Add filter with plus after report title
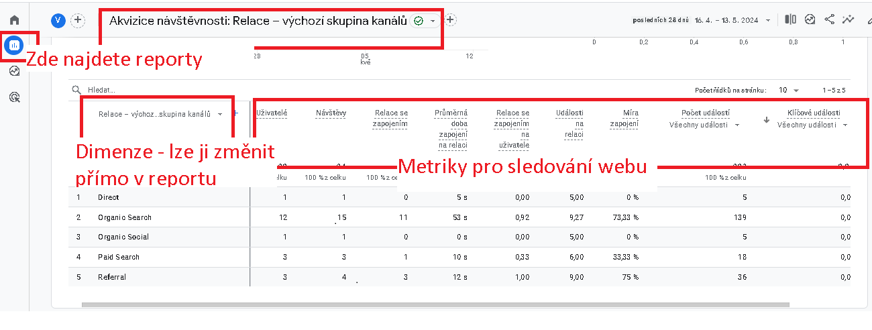The width and height of the screenshot is (872, 330). pyautogui.click(x=451, y=20)
